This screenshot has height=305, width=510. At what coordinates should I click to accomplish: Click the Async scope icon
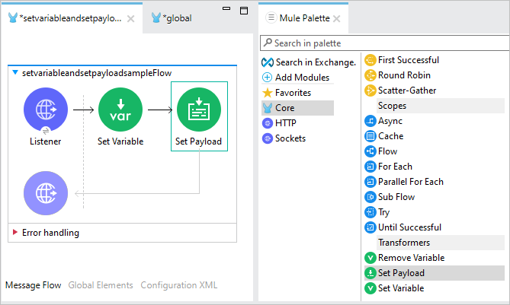pos(370,121)
